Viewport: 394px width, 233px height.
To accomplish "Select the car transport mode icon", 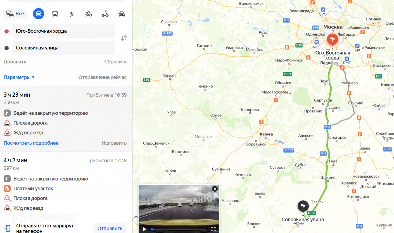I will (39, 14).
